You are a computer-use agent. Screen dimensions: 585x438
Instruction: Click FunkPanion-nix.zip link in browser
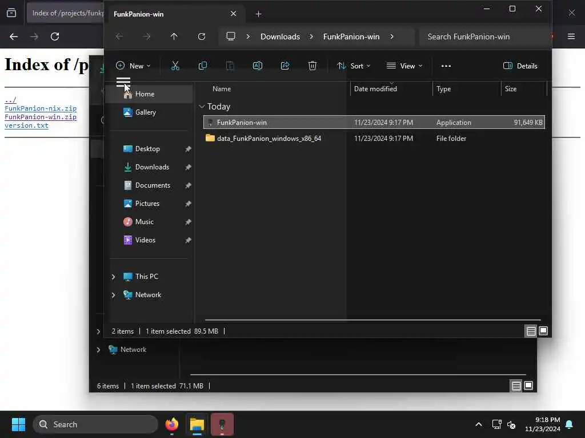pyautogui.click(x=41, y=108)
